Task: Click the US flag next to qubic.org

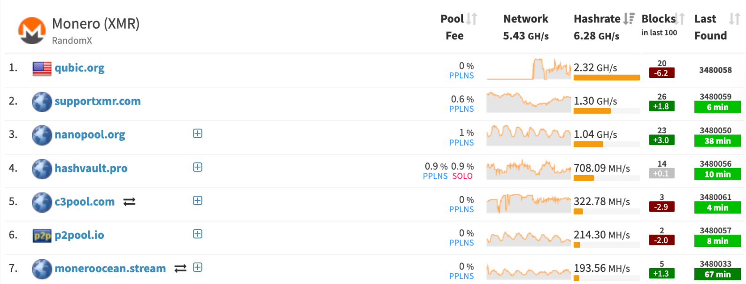Action: [x=42, y=69]
